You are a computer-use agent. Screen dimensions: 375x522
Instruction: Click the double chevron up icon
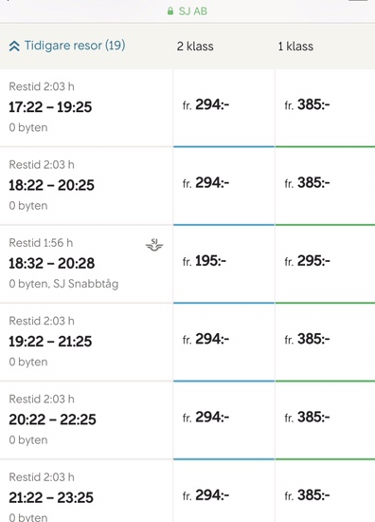[14, 46]
